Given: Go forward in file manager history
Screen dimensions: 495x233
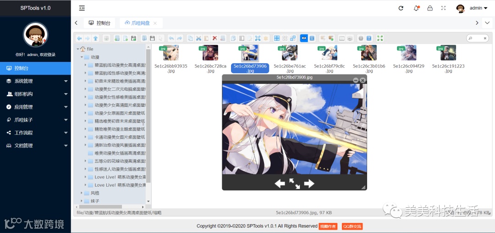Looking at the screenshot, I should click(87, 38).
